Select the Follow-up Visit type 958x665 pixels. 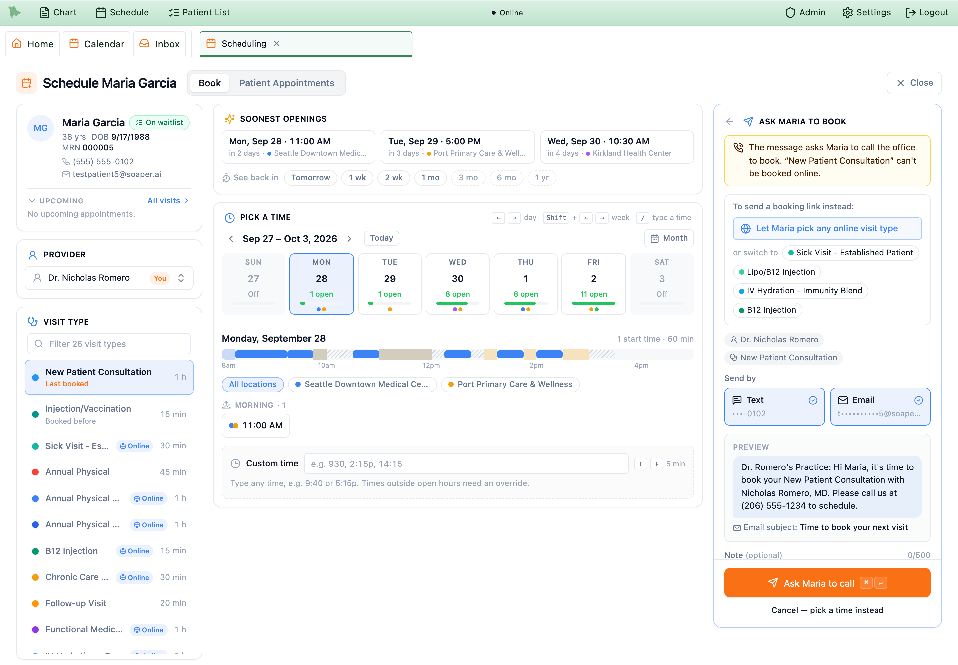click(x=109, y=603)
